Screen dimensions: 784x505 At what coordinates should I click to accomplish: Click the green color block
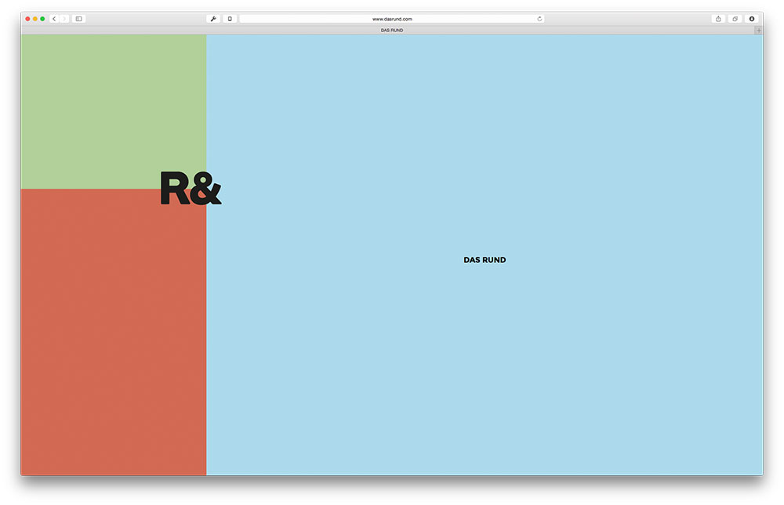coord(114,111)
